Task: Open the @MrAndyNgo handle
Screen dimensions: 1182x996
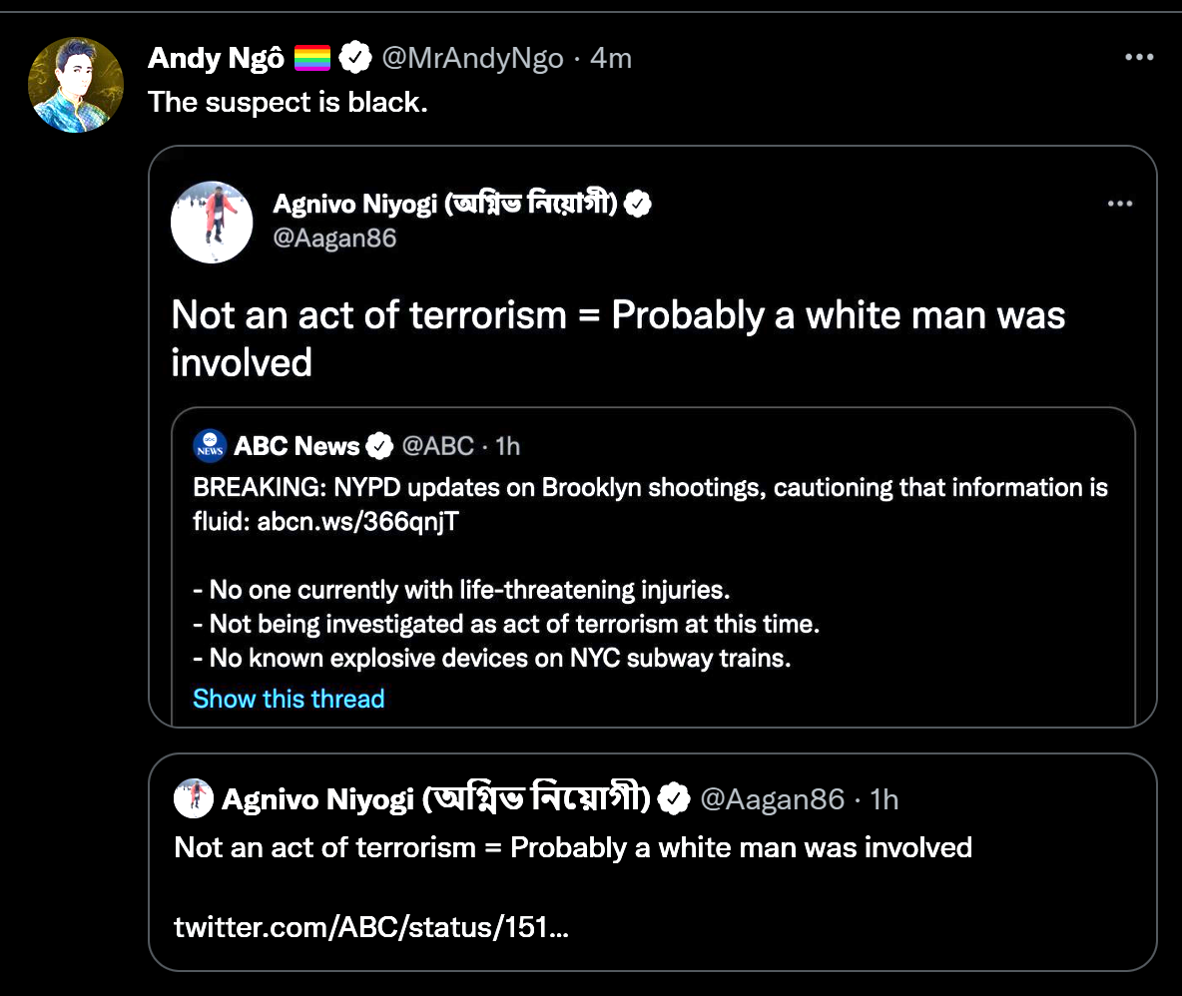Action: 472,59
